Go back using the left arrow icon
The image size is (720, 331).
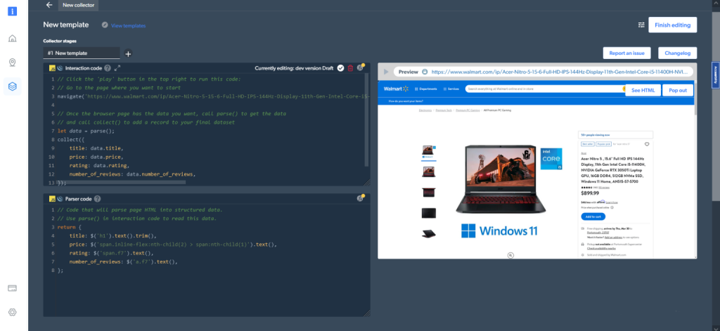50,5
